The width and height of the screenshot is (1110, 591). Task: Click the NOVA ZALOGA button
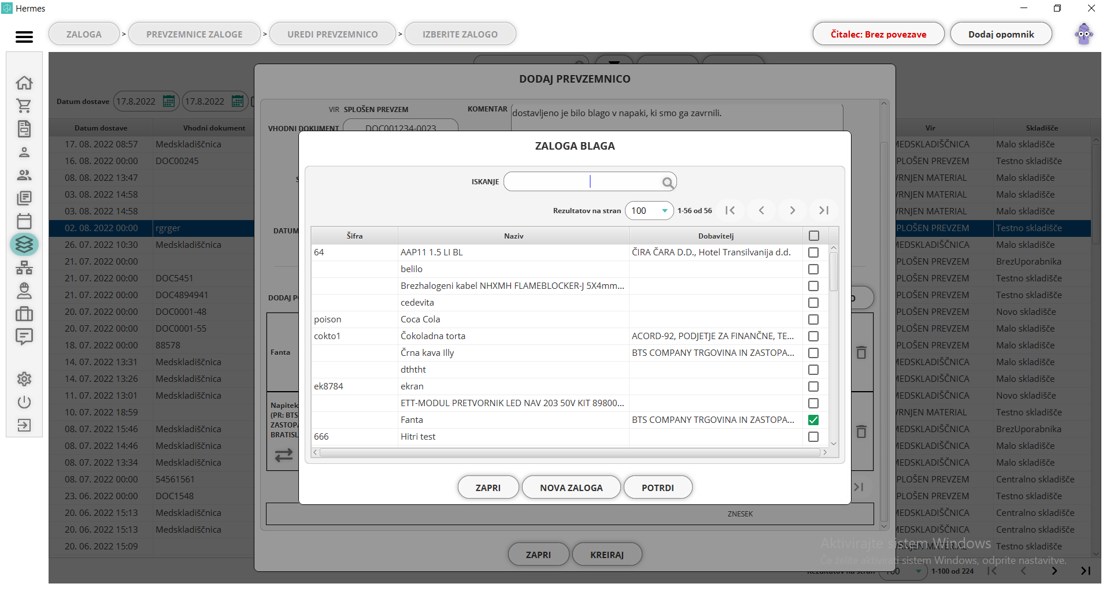coord(571,488)
